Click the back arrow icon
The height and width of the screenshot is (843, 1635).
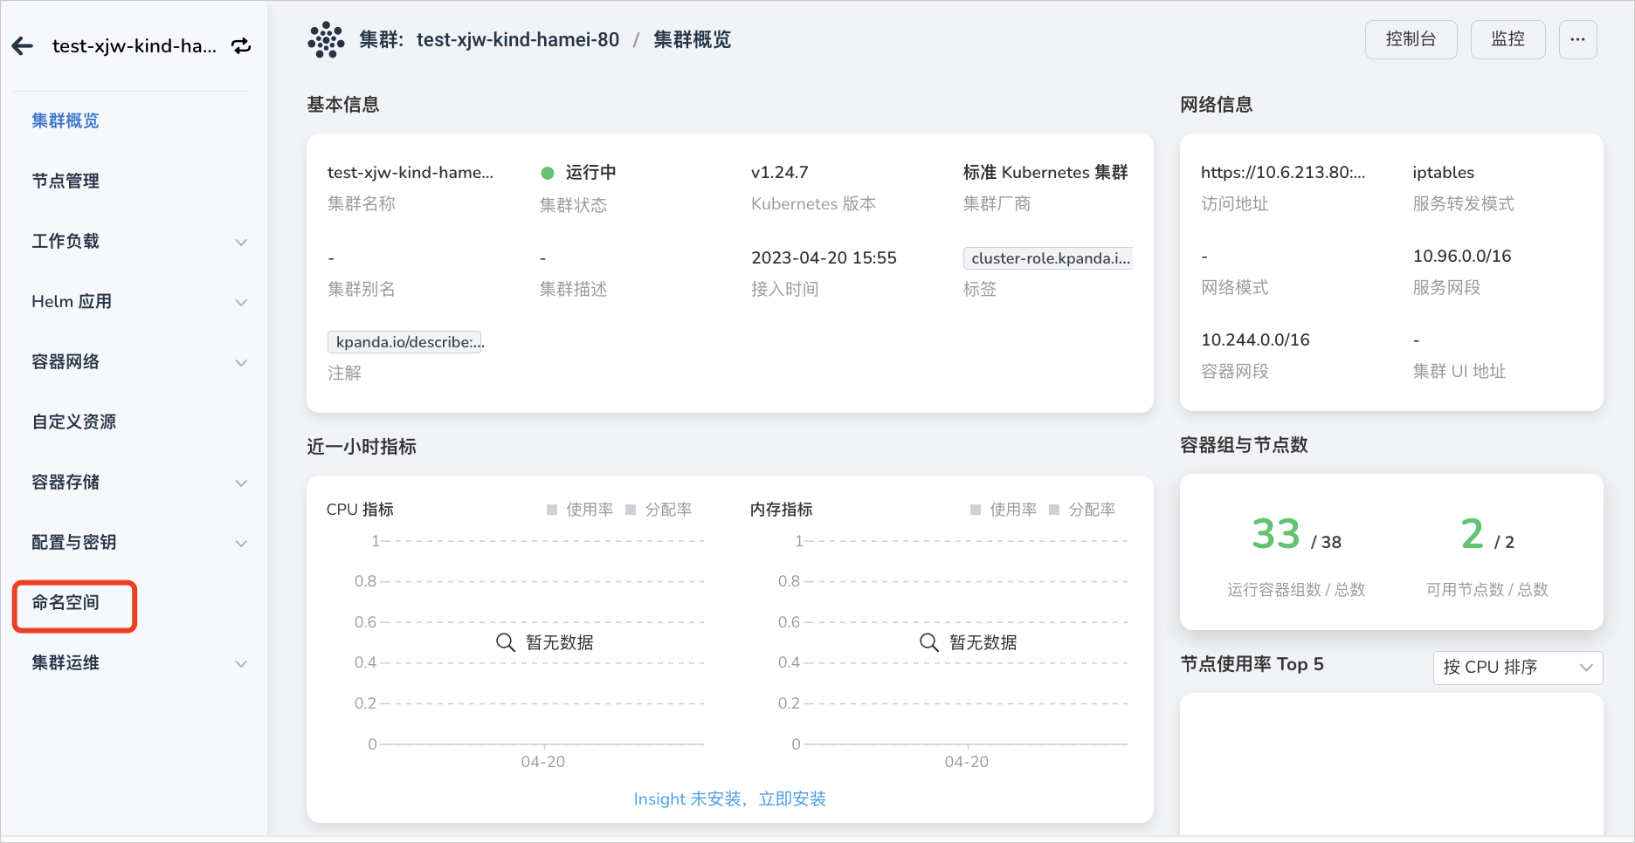(23, 46)
